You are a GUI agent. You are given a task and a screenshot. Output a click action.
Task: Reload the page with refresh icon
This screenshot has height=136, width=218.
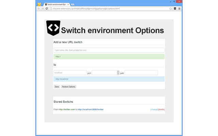pos(47,8)
